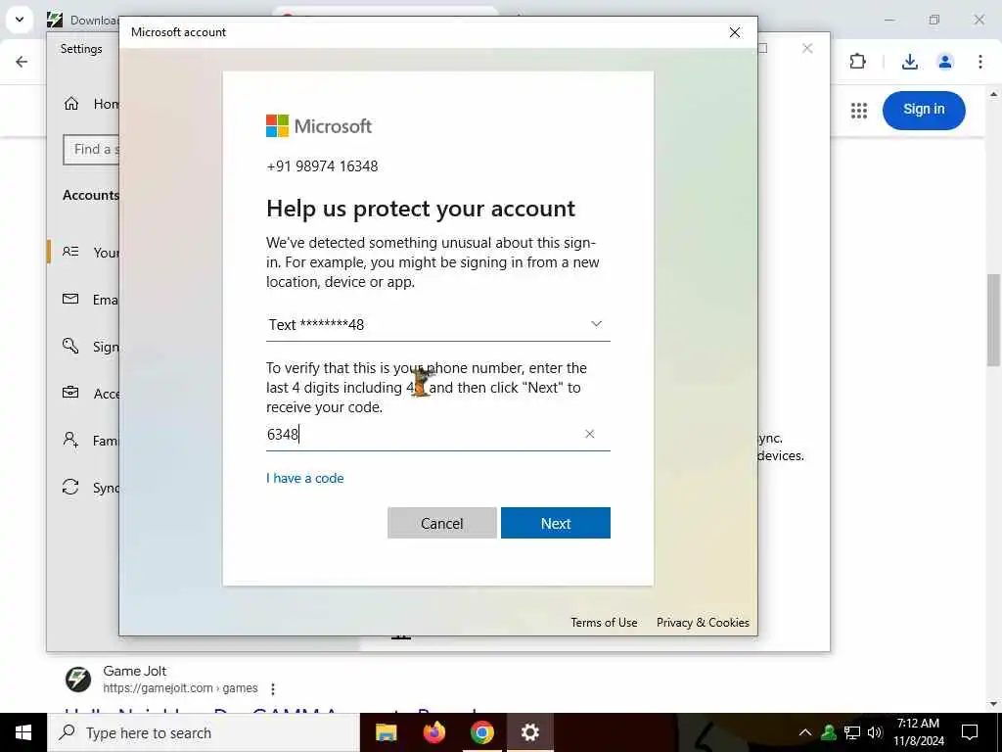Open File Explorer from taskbar

coord(386,732)
